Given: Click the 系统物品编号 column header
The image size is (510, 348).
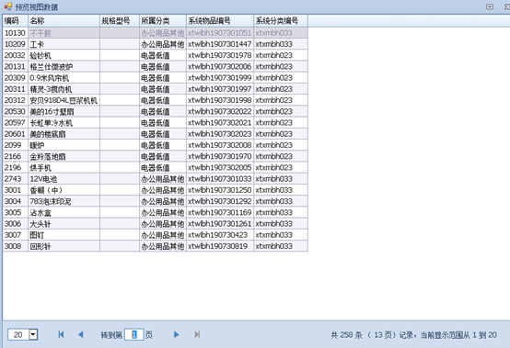Looking at the screenshot, I should tap(220, 21).
